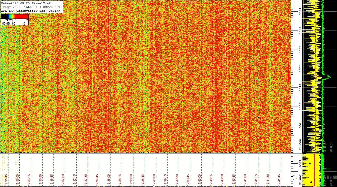Select the 17:36:15 time label
Viewport: 337px width, 187px height.
[x=29, y=180]
